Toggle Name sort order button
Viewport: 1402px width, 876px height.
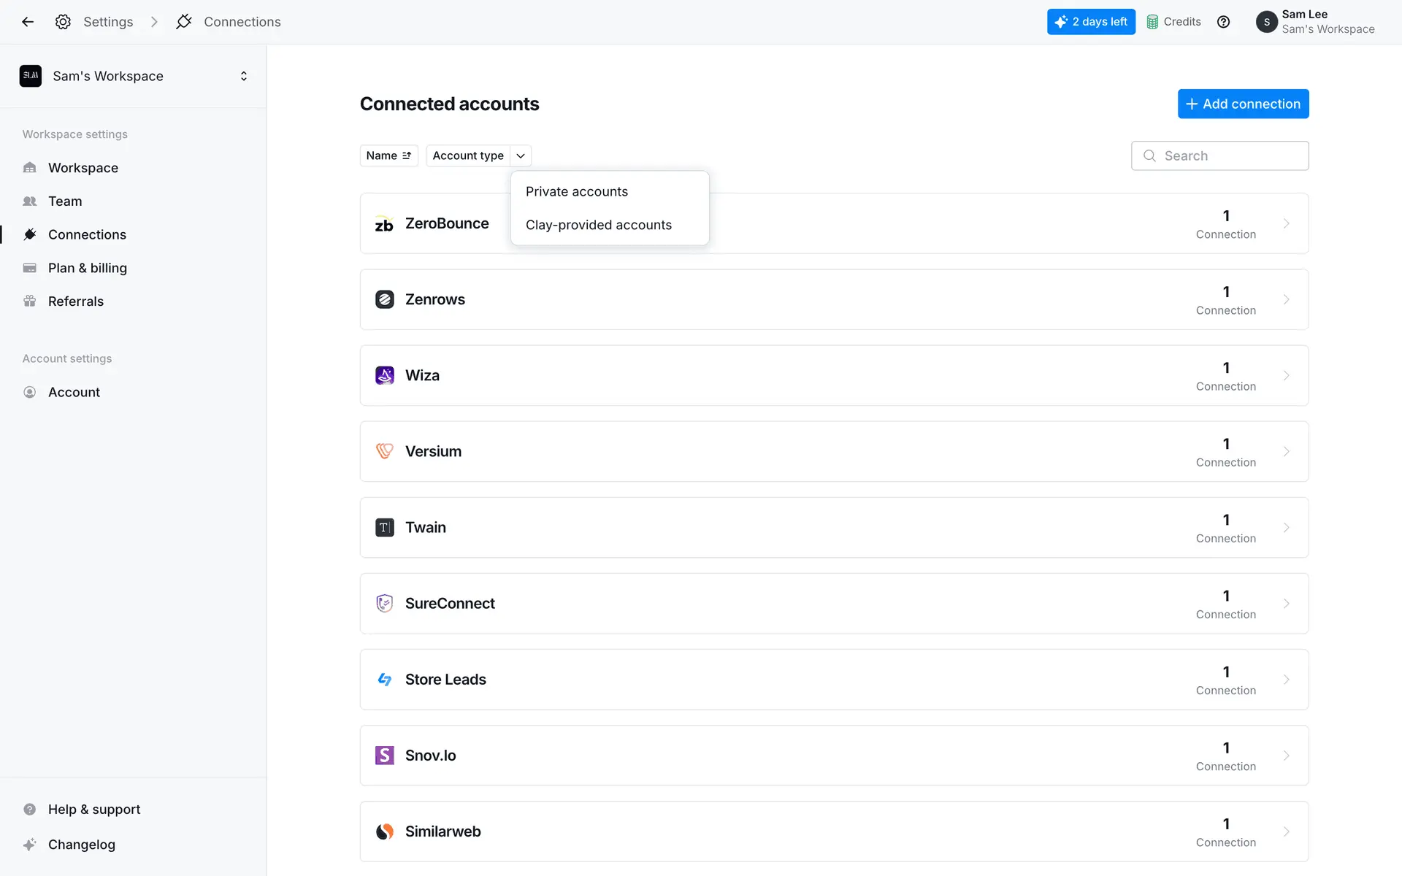[388, 155]
